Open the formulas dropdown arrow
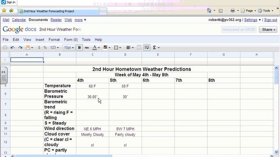This screenshot has width=280, height=157. (x=158, y=48)
